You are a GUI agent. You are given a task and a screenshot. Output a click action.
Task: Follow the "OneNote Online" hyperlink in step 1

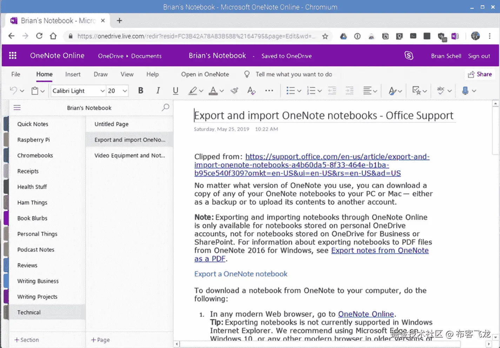click(366, 314)
